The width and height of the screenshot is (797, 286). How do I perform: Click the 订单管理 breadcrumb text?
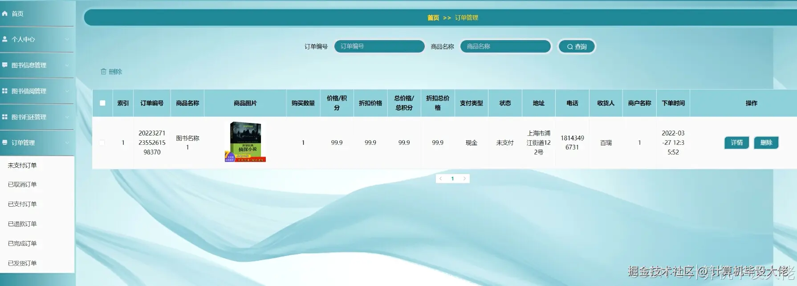pos(467,18)
